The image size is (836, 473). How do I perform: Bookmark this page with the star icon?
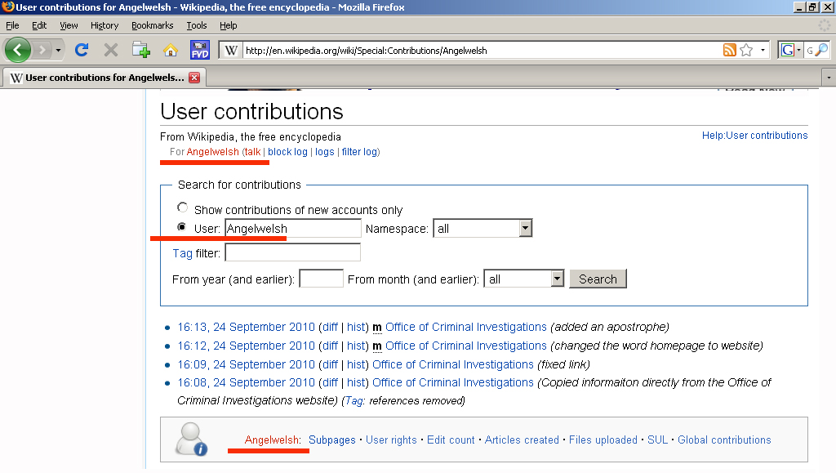[746, 50]
